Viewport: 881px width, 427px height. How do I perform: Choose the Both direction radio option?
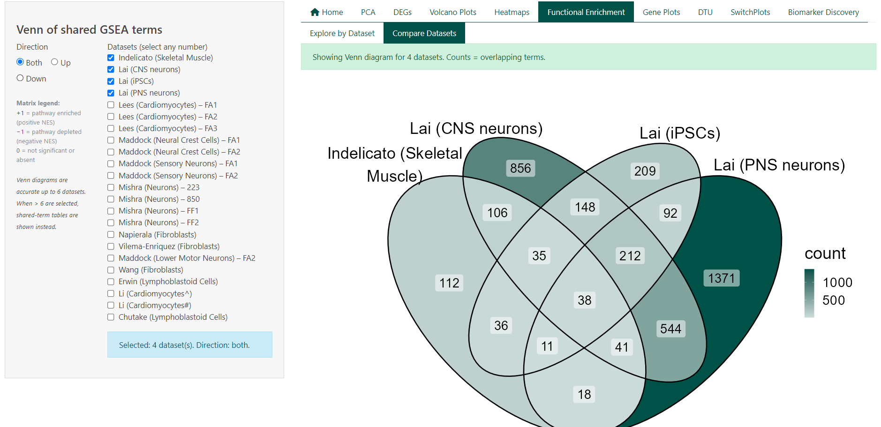pyautogui.click(x=20, y=62)
